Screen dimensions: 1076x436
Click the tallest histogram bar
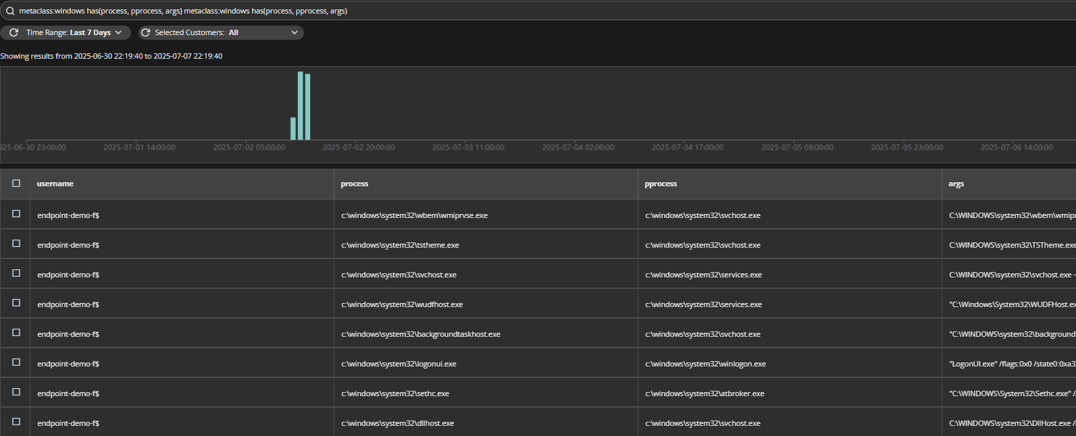301,105
